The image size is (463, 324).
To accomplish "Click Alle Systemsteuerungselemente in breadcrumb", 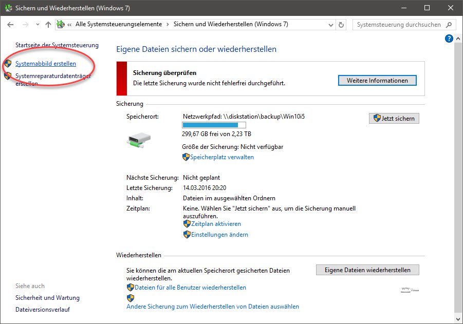I will 119,24.
